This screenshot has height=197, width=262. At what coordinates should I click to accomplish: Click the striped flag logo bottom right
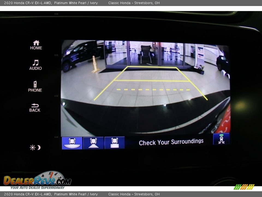click(x=244, y=187)
